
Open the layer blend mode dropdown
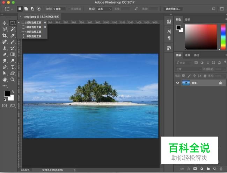tap(189, 69)
